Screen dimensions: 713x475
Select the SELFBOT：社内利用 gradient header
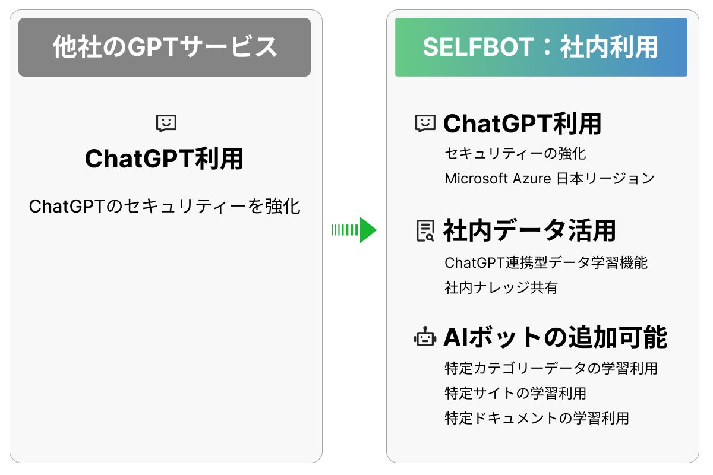pos(541,47)
